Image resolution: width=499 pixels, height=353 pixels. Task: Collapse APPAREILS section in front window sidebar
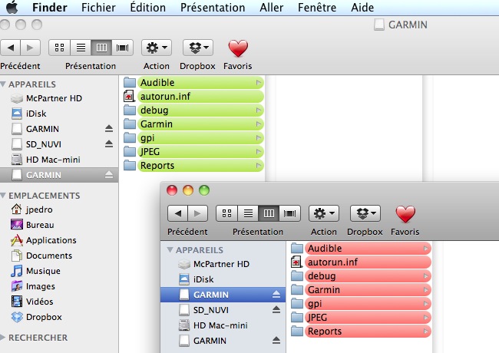tap(170, 250)
